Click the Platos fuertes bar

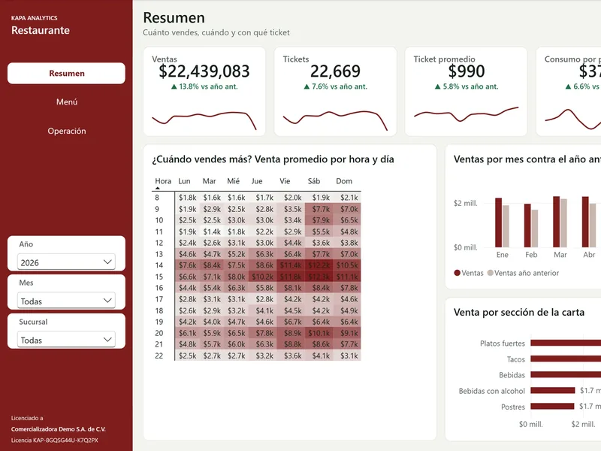[566, 343]
